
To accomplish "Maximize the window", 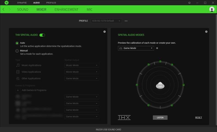I will tap(205, 3).
